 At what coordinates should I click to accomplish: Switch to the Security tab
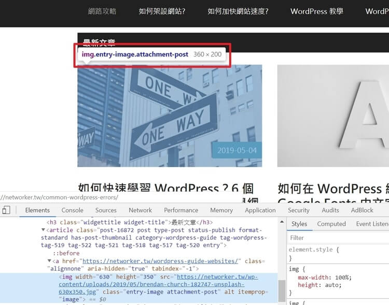click(x=299, y=210)
